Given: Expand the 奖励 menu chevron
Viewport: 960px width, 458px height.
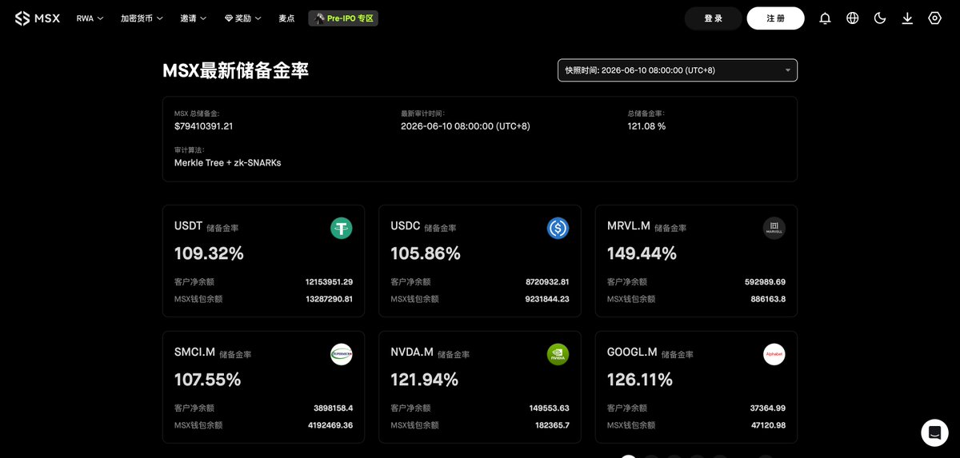Looking at the screenshot, I should point(258,18).
